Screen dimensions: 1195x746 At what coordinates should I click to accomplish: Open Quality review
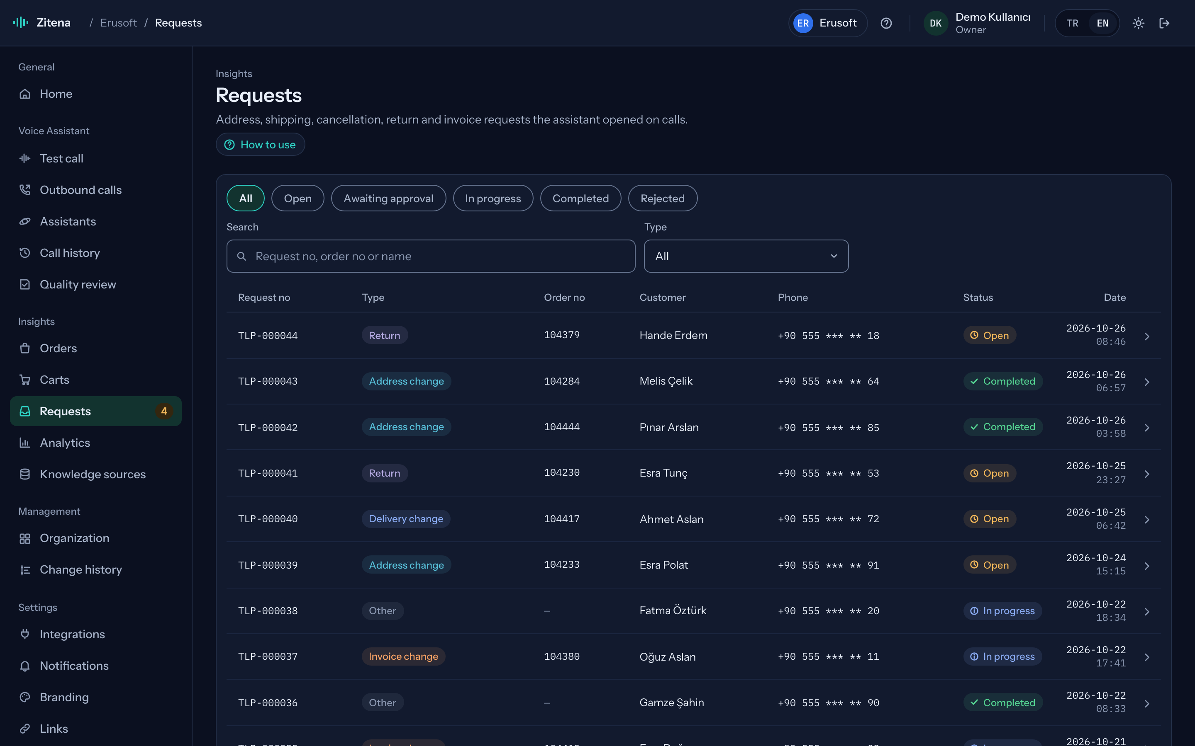click(x=96, y=285)
